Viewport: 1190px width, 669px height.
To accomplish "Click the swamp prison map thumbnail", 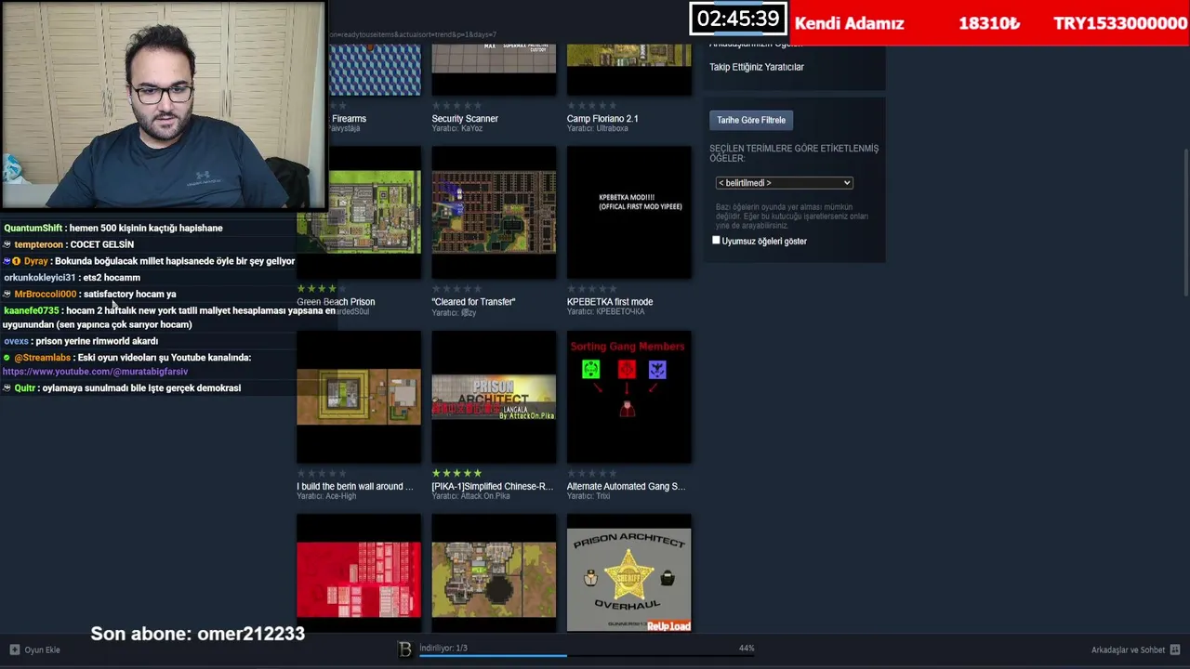I will [494, 573].
